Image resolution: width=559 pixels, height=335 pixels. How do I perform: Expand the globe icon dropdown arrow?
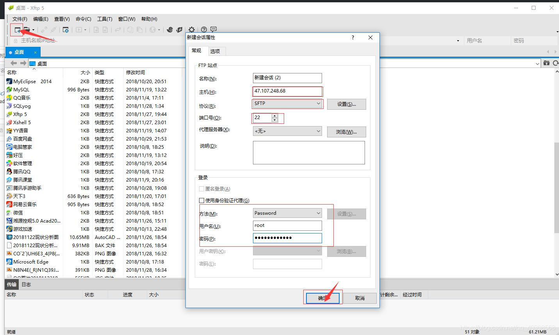pyautogui.click(x=159, y=30)
